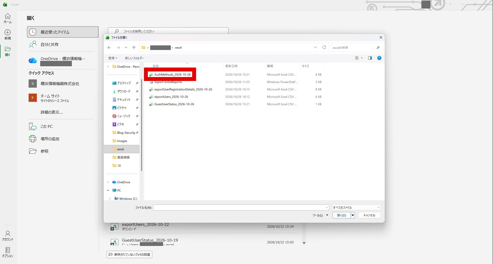This screenshot has height=264, width=493.
Task: Toggle the preview pane icon
Action: click(x=370, y=58)
